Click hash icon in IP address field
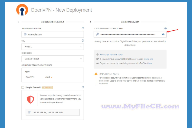The width and height of the screenshot is (192, 128). tap(29, 112)
